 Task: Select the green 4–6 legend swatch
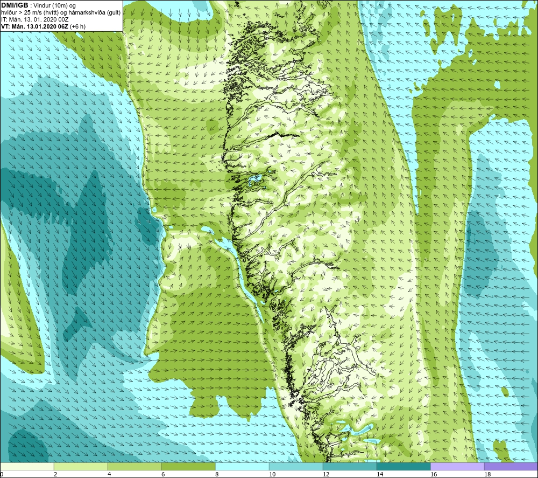(x=134, y=466)
